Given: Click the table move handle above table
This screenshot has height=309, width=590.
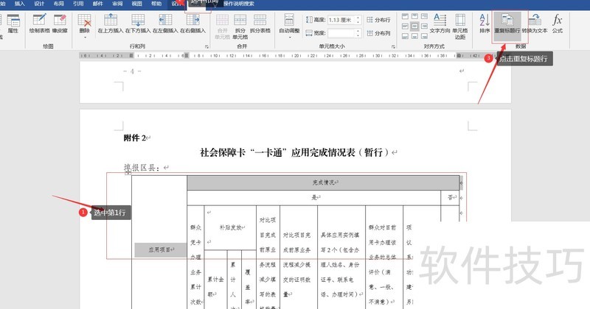Looking at the screenshot, I should click(128, 171).
